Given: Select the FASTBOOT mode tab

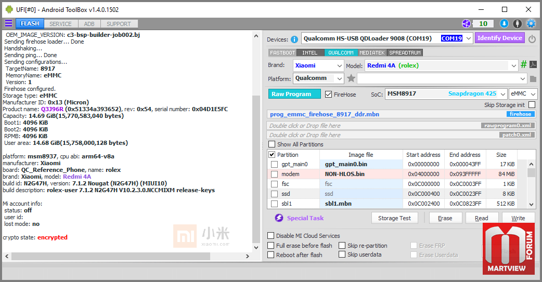Looking at the screenshot, I should (x=282, y=53).
